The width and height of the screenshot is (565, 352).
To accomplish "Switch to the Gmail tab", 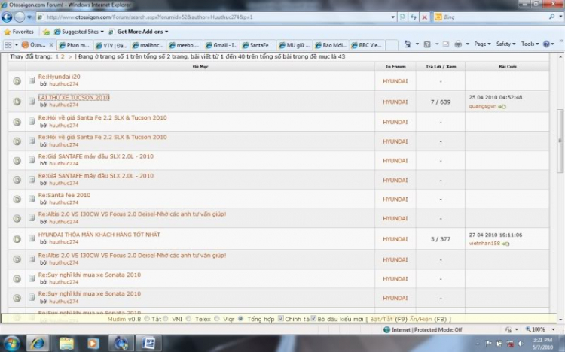I will tap(221, 45).
